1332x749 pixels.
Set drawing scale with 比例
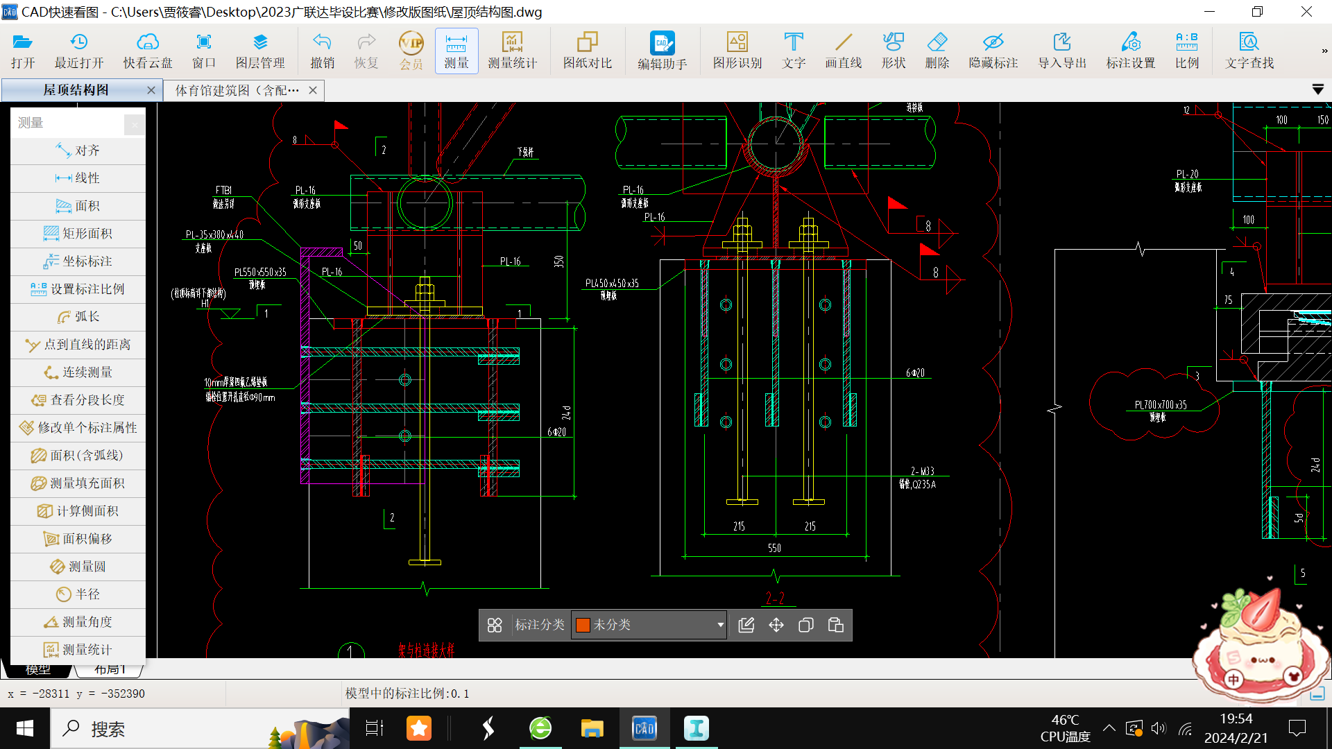[1187, 51]
